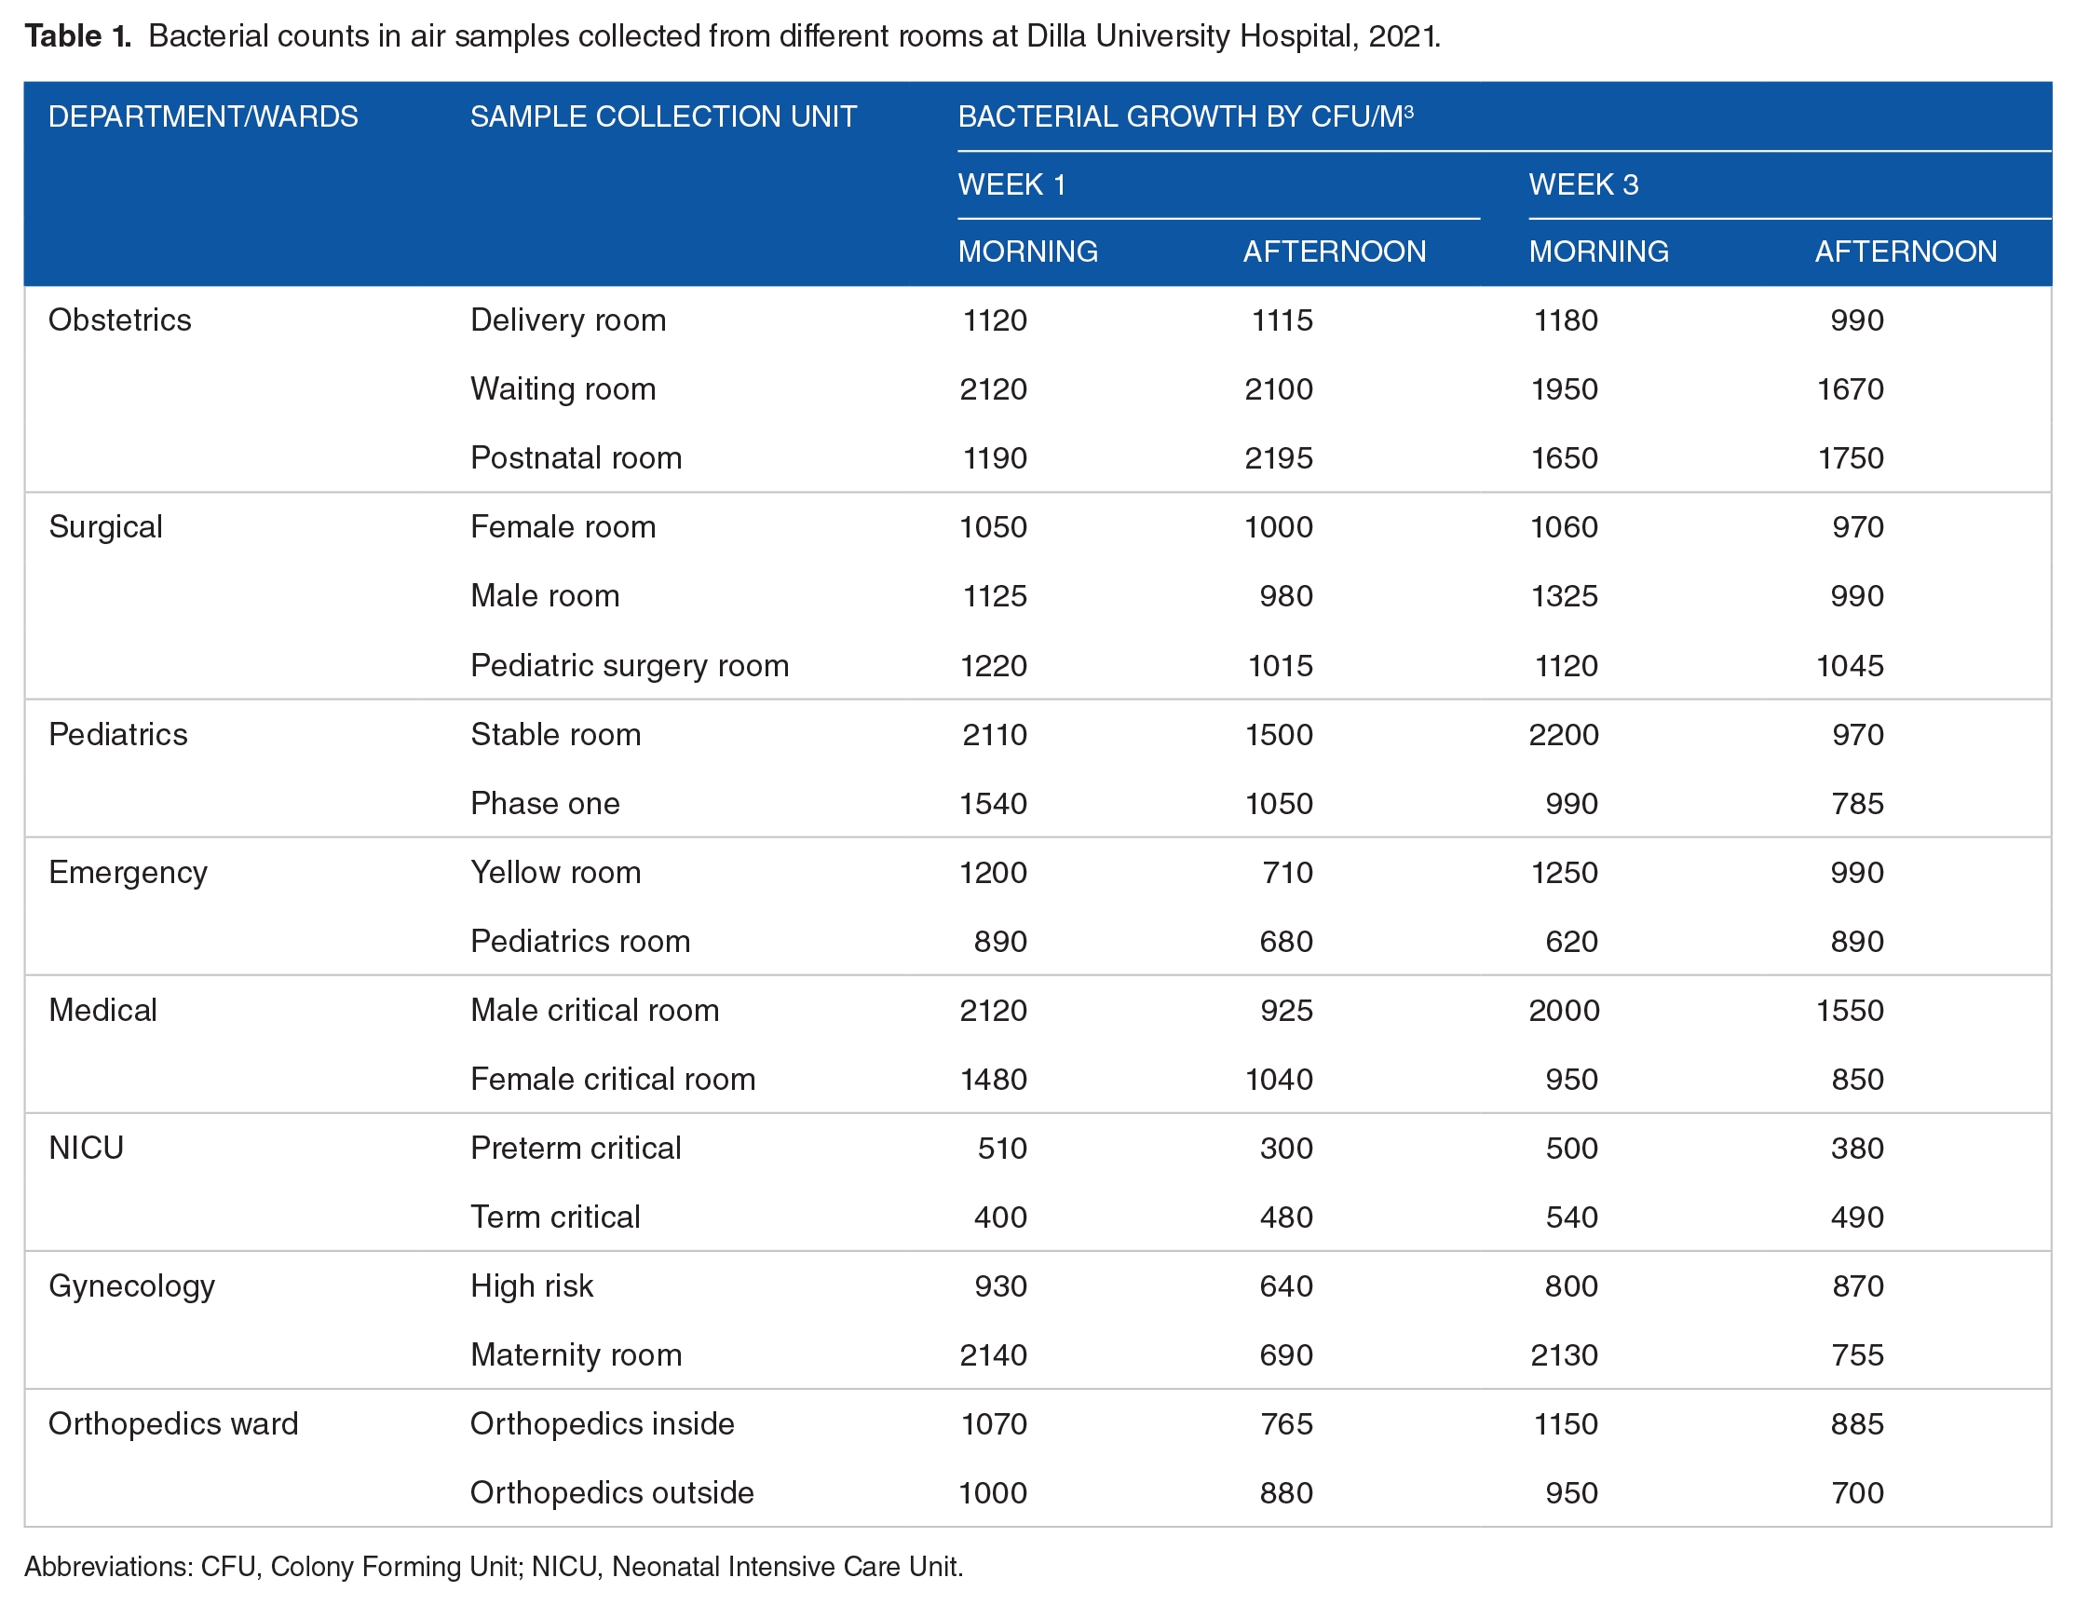The height and width of the screenshot is (1605, 2076).
Task: Click the WEEK 3 header
Action: [x=1582, y=184]
